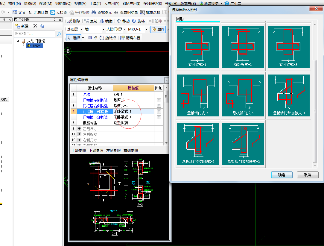Switch to 左侧参照 reference view
This screenshot has width=324, height=246.
[x=113, y=150]
